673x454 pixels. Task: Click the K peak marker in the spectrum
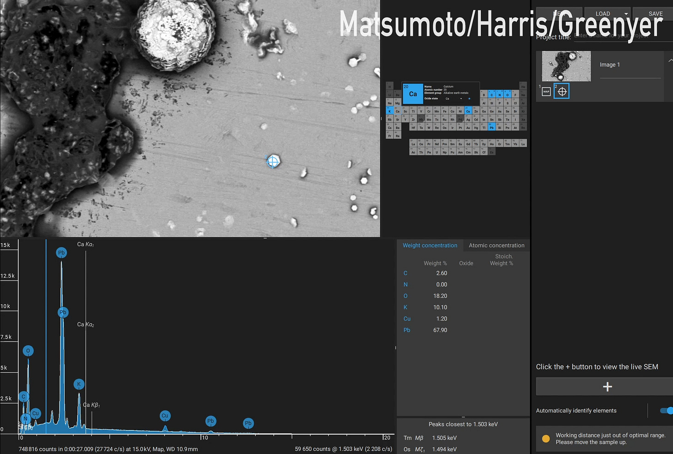pyautogui.click(x=79, y=384)
